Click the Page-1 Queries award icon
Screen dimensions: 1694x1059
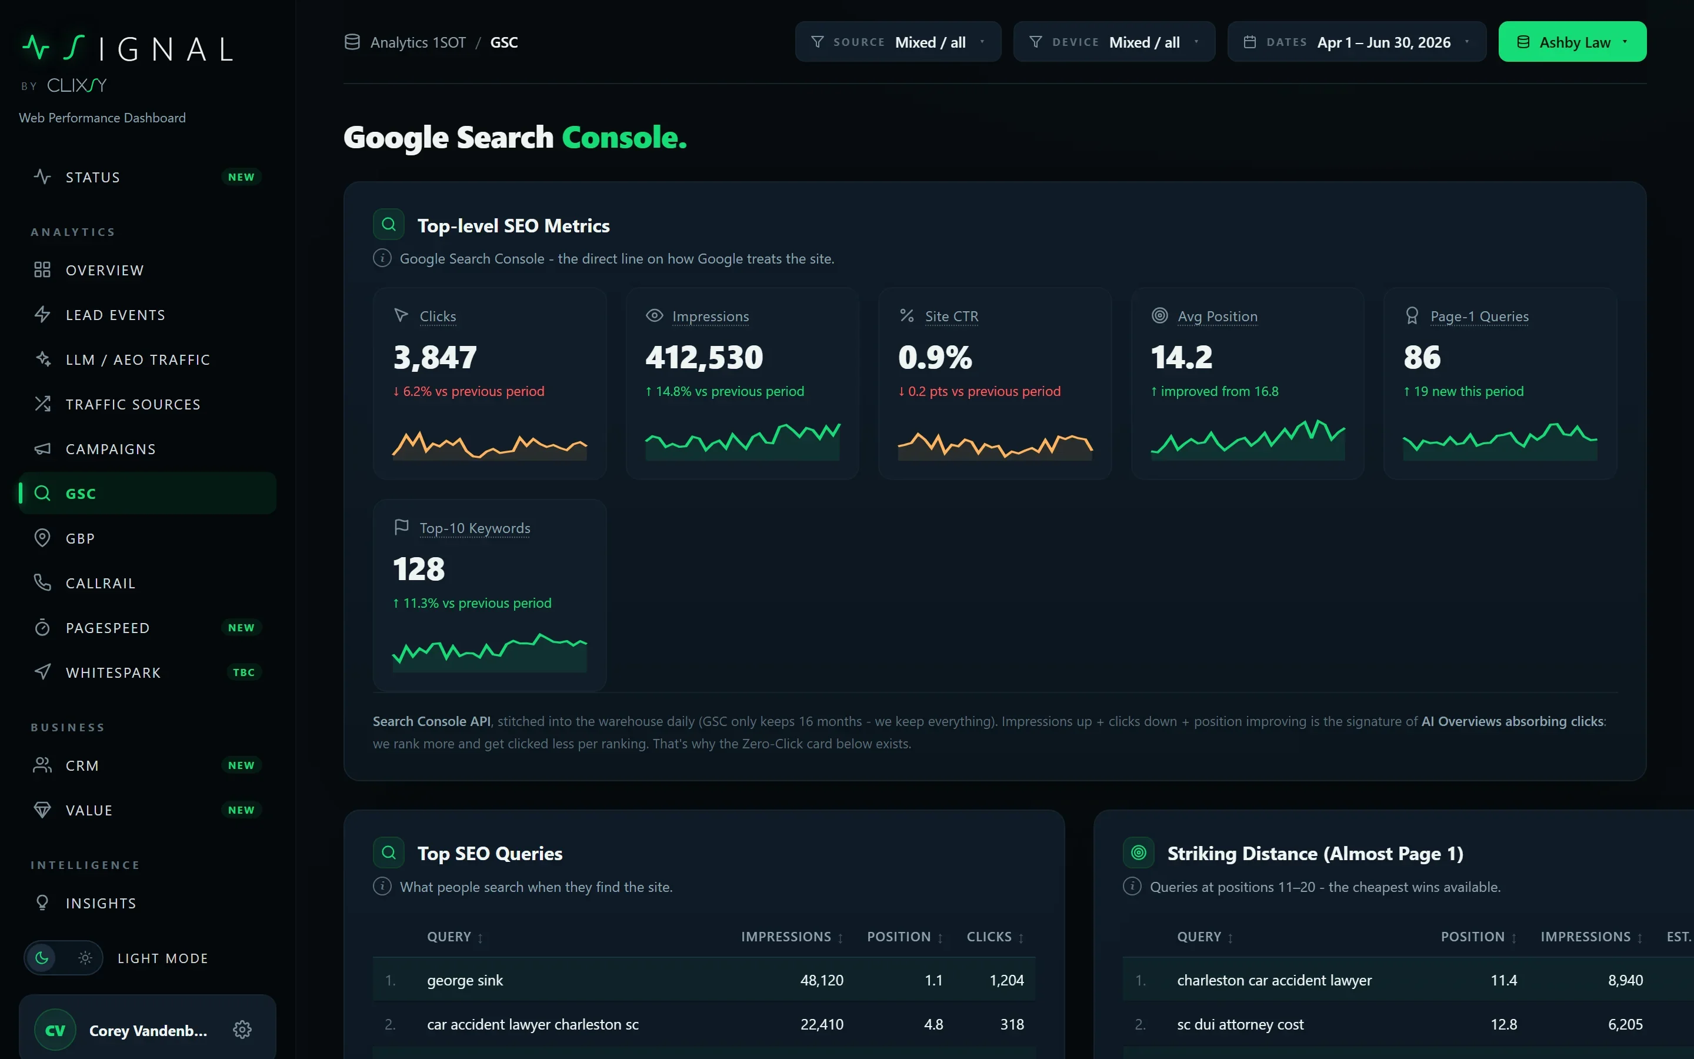click(x=1413, y=315)
